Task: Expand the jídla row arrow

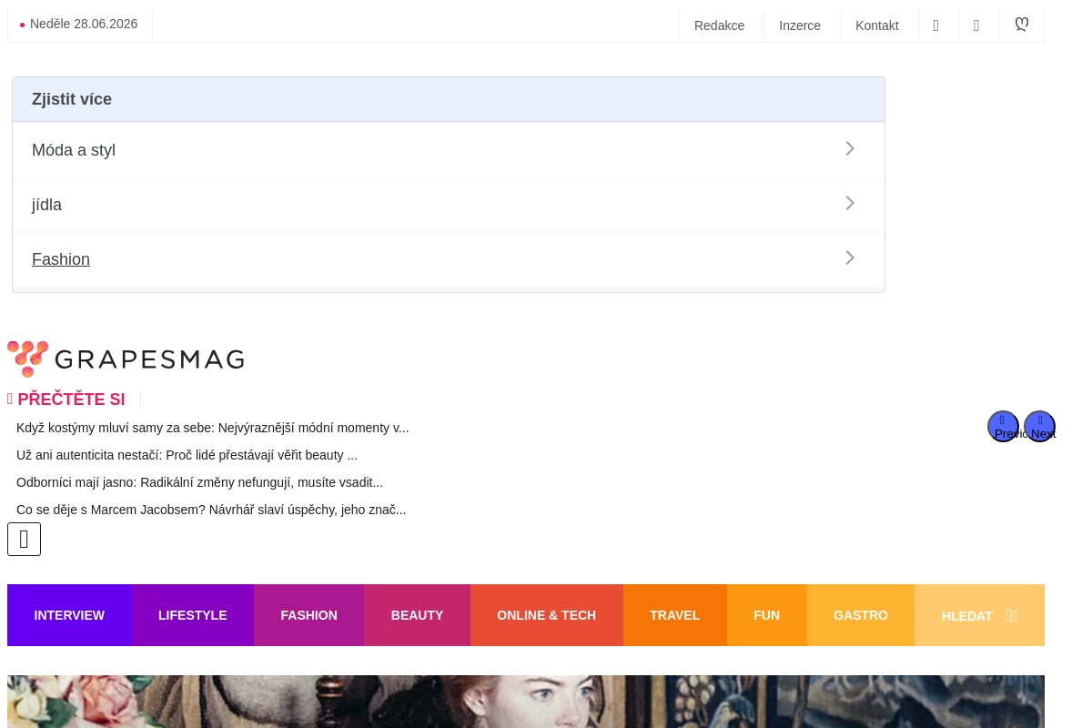Action: click(850, 203)
